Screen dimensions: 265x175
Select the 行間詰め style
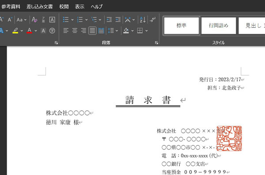pos(219,26)
